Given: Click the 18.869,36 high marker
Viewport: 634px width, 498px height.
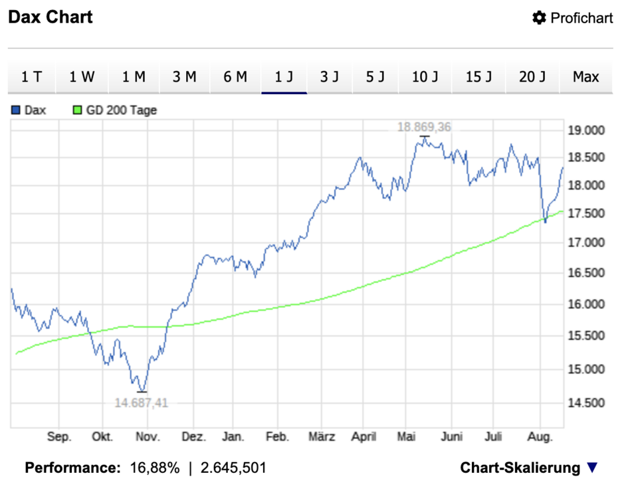Looking at the screenshot, I should (x=424, y=127).
